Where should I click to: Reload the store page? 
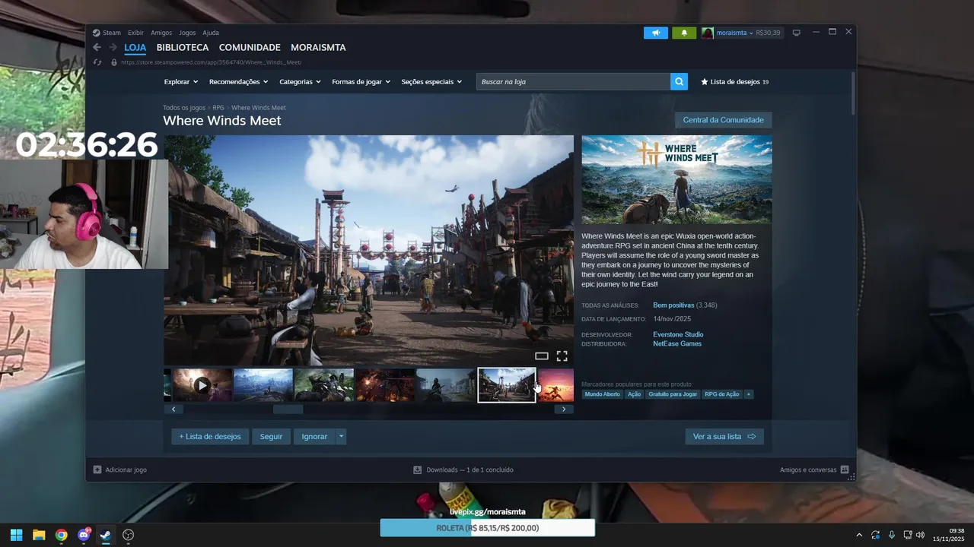[x=97, y=62]
